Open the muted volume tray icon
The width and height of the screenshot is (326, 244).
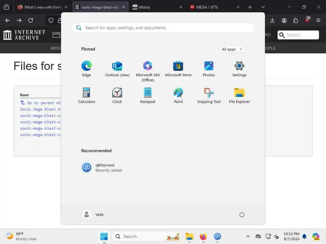coord(276,236)
